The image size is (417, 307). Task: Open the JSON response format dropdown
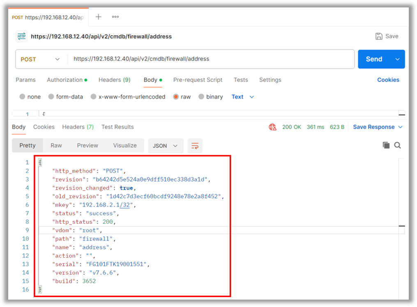pos(165,146)
